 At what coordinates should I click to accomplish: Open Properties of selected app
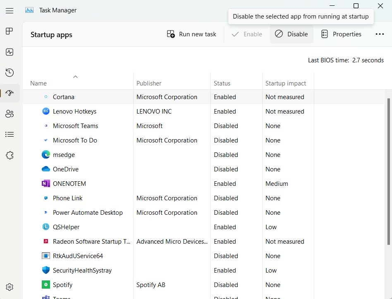coord(341,34)
